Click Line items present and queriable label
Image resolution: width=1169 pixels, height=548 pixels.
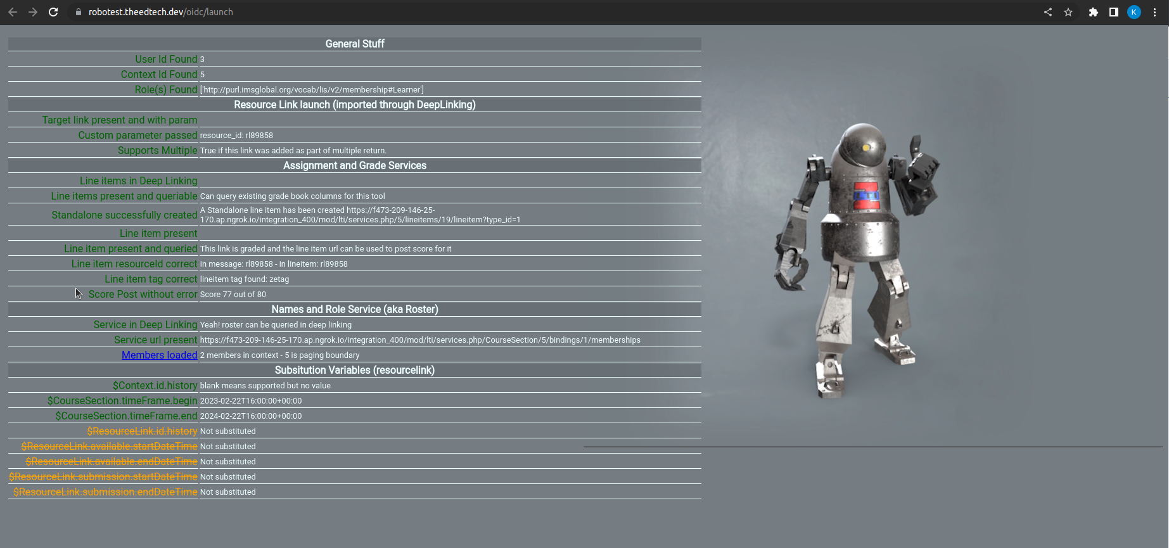coord(124,196)
